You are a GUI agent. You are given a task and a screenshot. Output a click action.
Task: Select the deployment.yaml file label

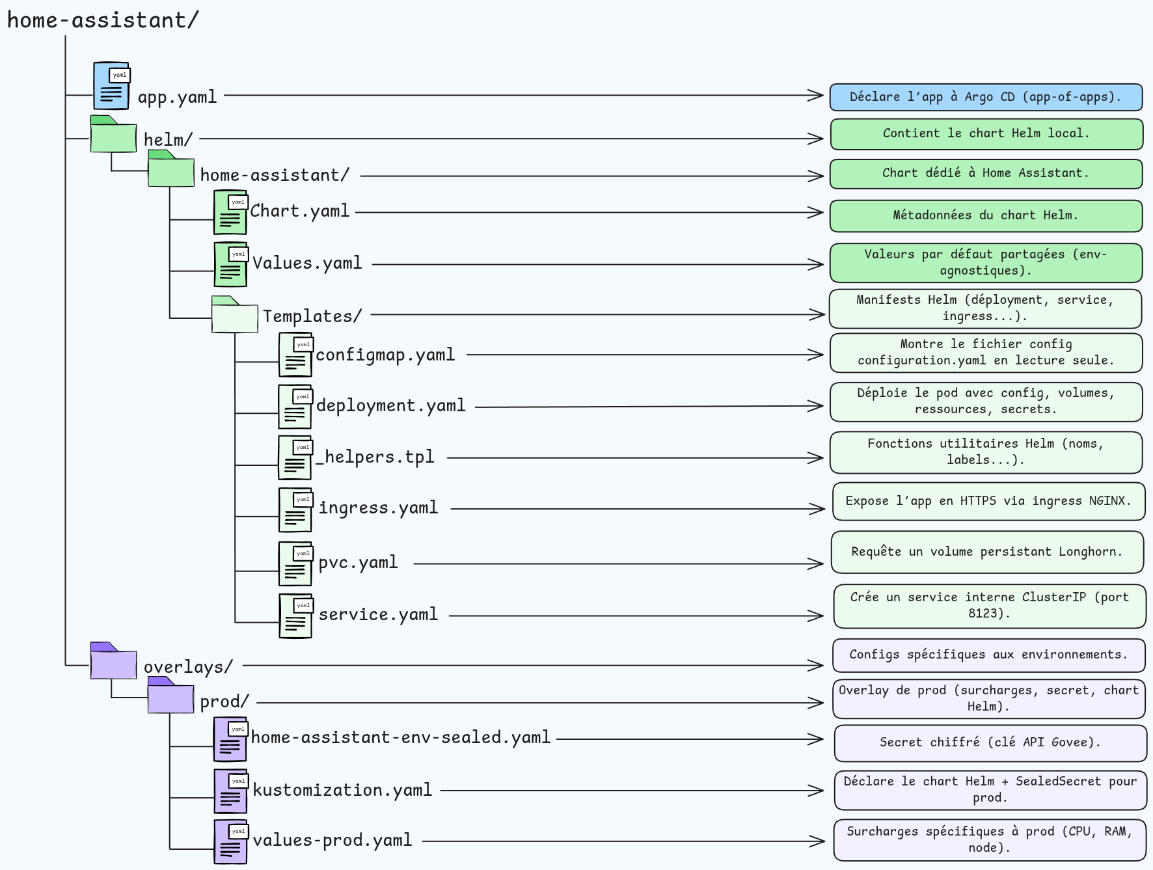click(x=390, y=406)
